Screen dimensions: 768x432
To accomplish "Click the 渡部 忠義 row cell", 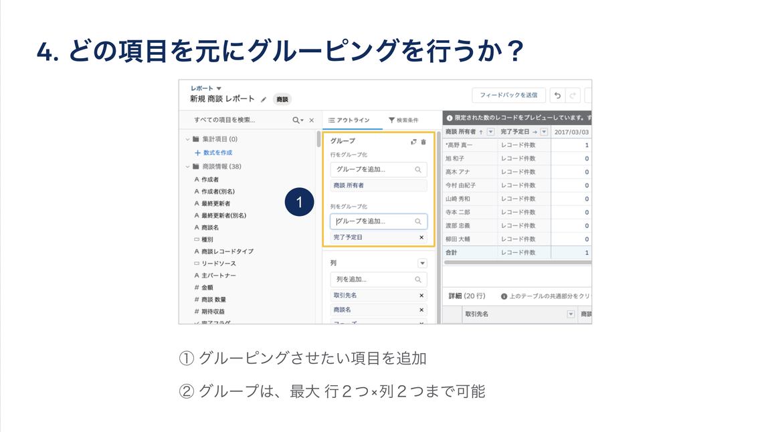I will [x=470, y=226].
